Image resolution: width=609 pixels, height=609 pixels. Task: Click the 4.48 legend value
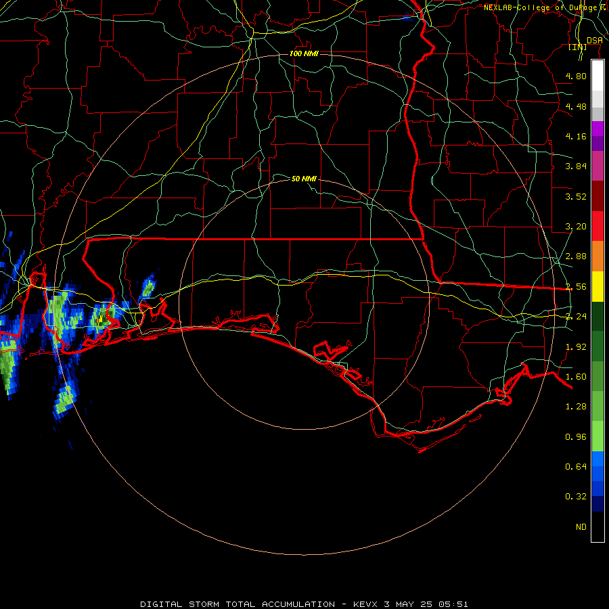coord(576,106)
